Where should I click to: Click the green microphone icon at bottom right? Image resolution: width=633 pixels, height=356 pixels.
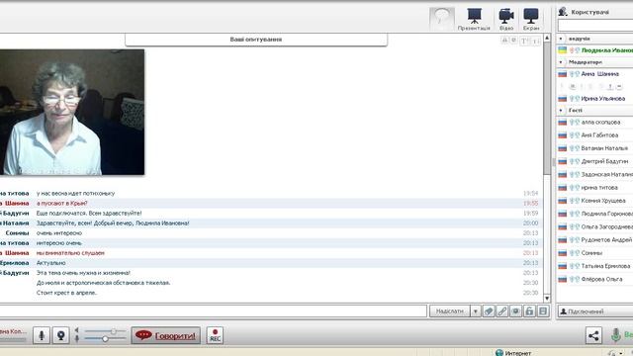pyautogui.click(x=615, y=335)
